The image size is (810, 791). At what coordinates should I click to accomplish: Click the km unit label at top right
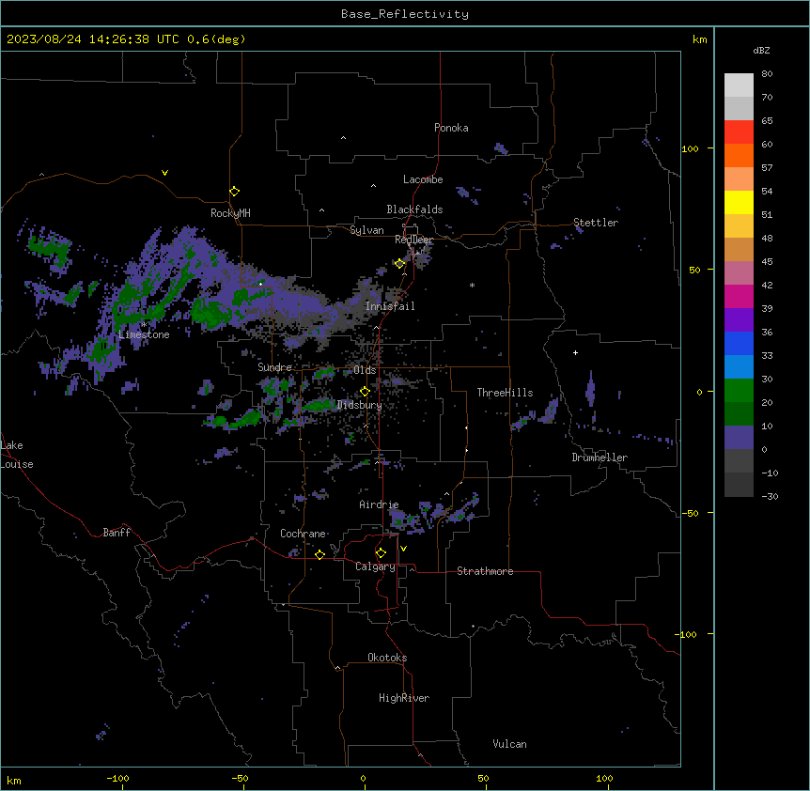point(699,39)
